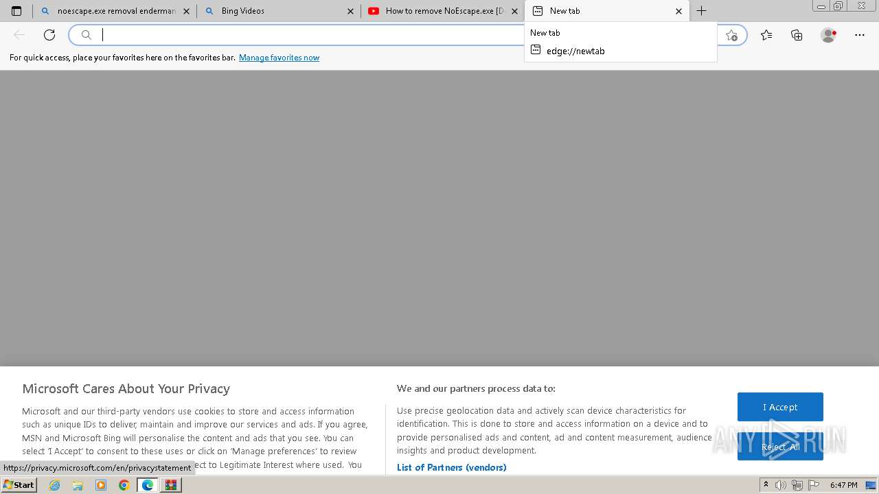Open the tab actions menu icon
The height and width of the screenshot is (494, 879).
click(16, 11)
